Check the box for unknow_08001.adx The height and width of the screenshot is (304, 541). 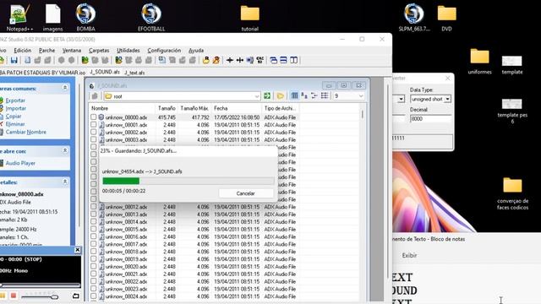(x=94, y=125)
